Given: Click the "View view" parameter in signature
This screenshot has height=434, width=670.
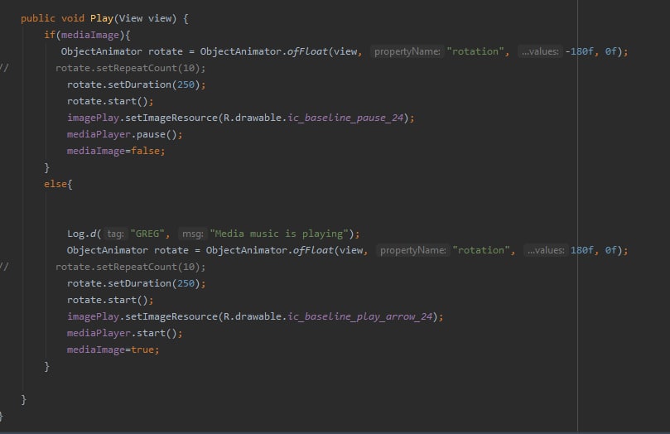Looking at the screenshot, I should (x=145, y=18).
